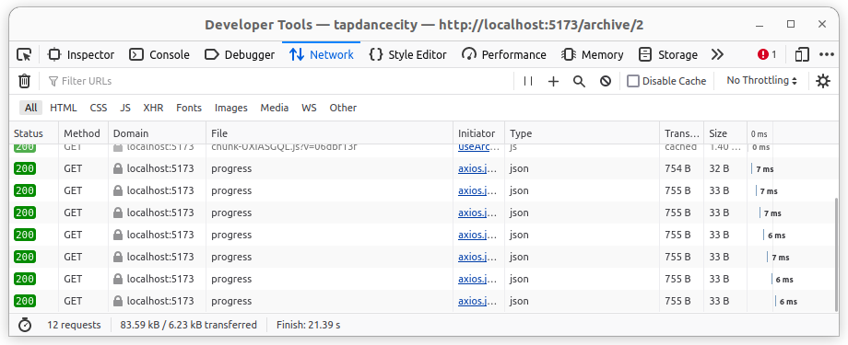This screenshot has width=848, height=345.
Task: Click the perf analysis stopwatch icon
Action: pos(25,325)
